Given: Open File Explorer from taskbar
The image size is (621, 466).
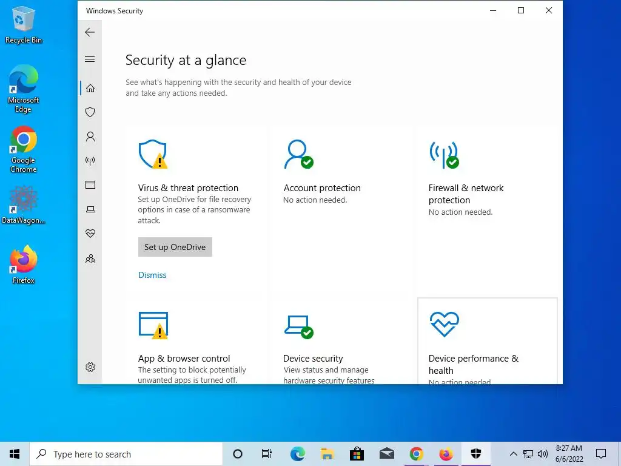Looking at the screenshot, I should click(x=327, y=454).
